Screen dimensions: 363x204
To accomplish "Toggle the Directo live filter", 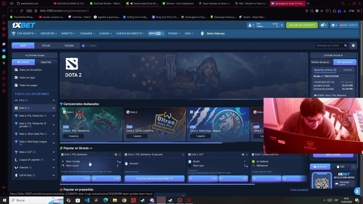I will [23, 62].
